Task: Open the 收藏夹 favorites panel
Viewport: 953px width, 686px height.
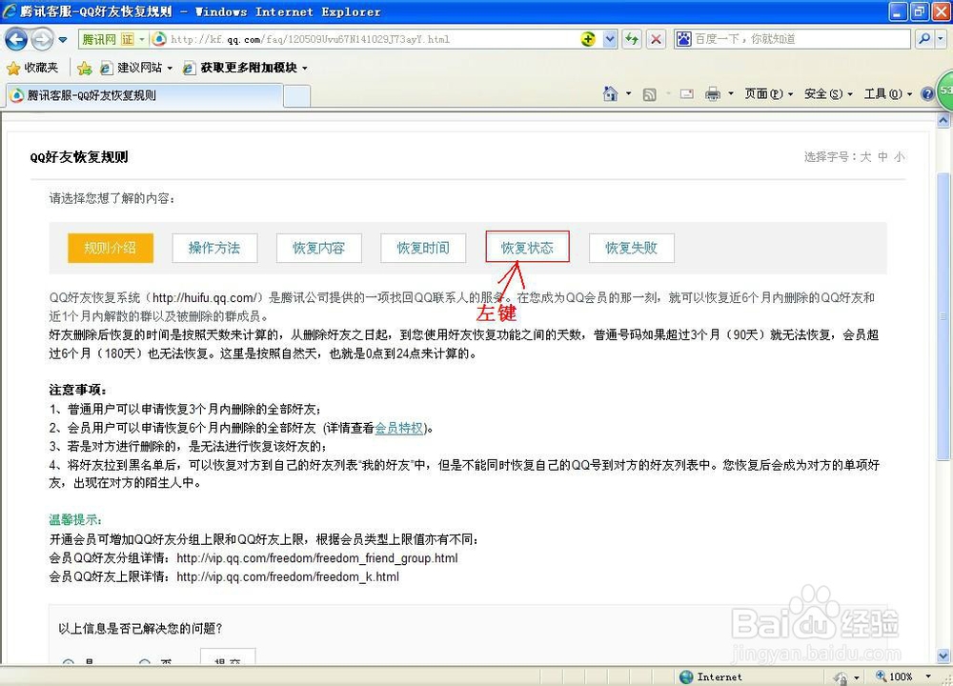Action: (x=34, y=68)
